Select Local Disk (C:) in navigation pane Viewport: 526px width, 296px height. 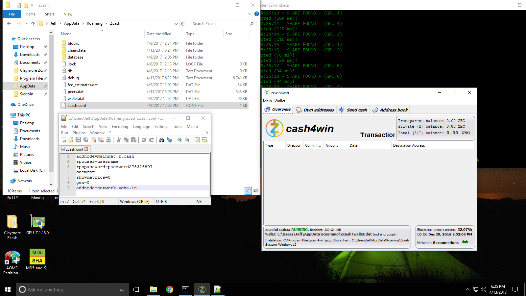tap(29, 170)
